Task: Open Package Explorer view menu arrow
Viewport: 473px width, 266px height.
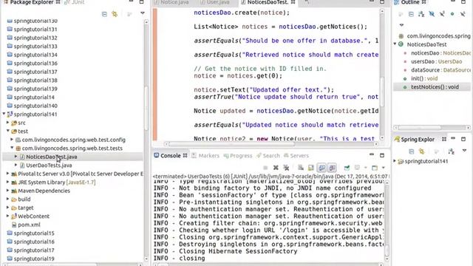Action: (143, 13)
